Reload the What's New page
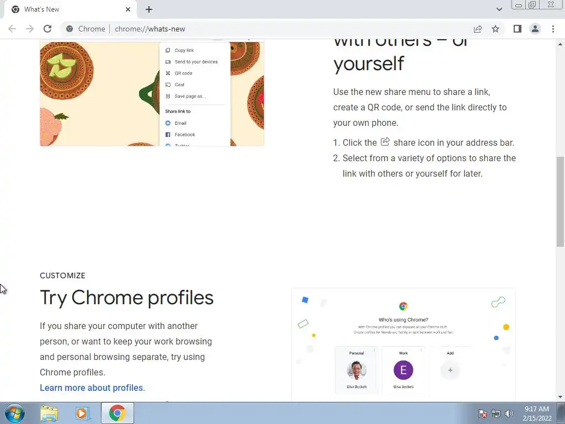This screenshot has height=424, width=565. tap(47, 29)
